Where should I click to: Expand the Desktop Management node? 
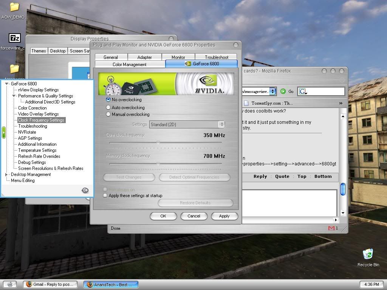click(x=6, y=174)
